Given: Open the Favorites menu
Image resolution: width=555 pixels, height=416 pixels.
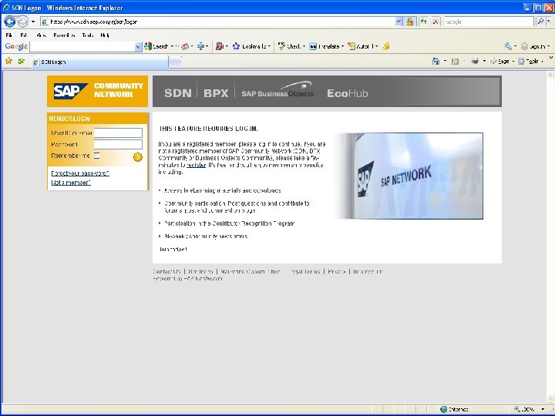Looking at the screenshot, I should [64, 35].
